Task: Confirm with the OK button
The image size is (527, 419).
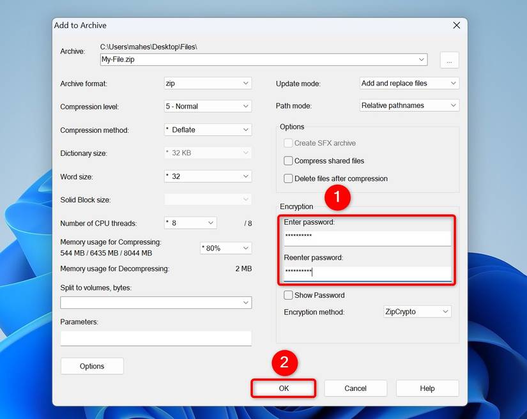Action: [284, 388]
